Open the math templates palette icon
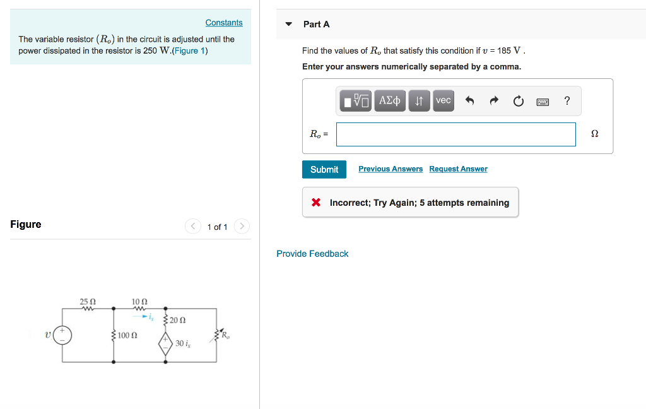The width and height of the screenshot is (646, 409). coord(356,100)
